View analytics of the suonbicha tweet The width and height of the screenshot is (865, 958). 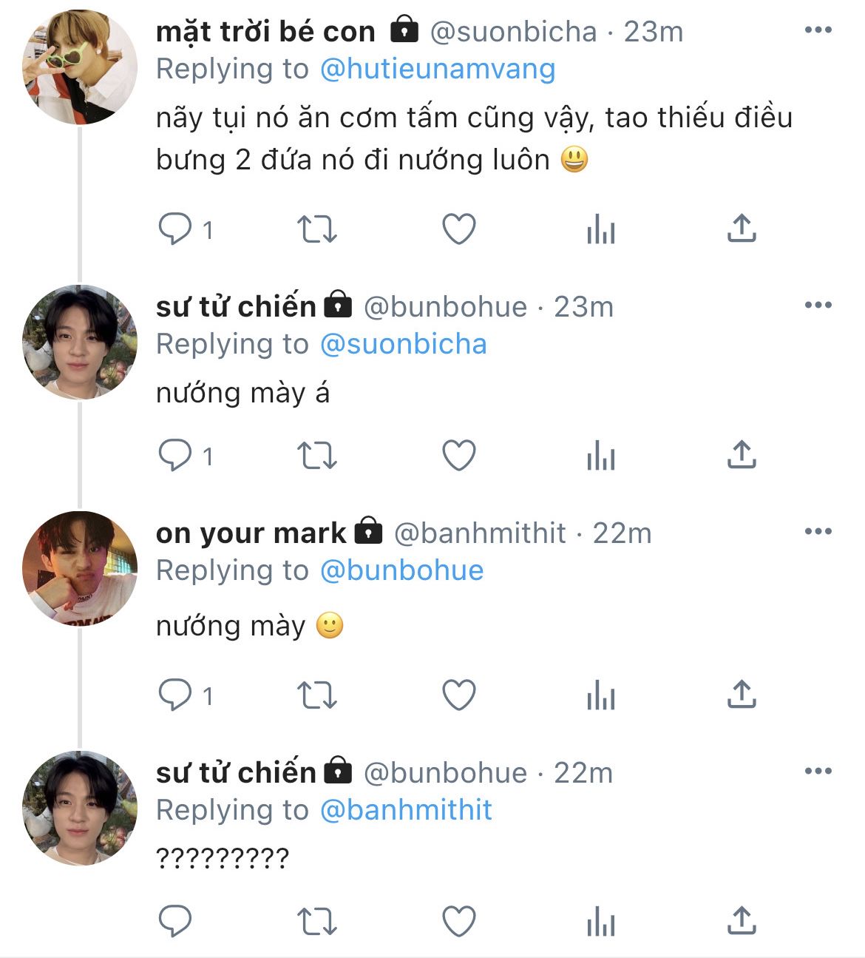point(600,230)
